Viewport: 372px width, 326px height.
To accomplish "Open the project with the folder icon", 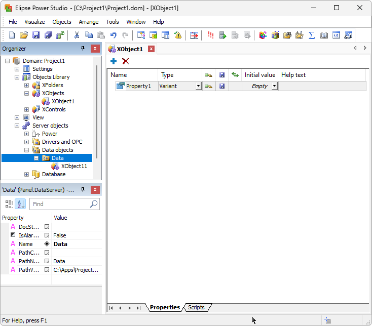I will coord(24,35).
